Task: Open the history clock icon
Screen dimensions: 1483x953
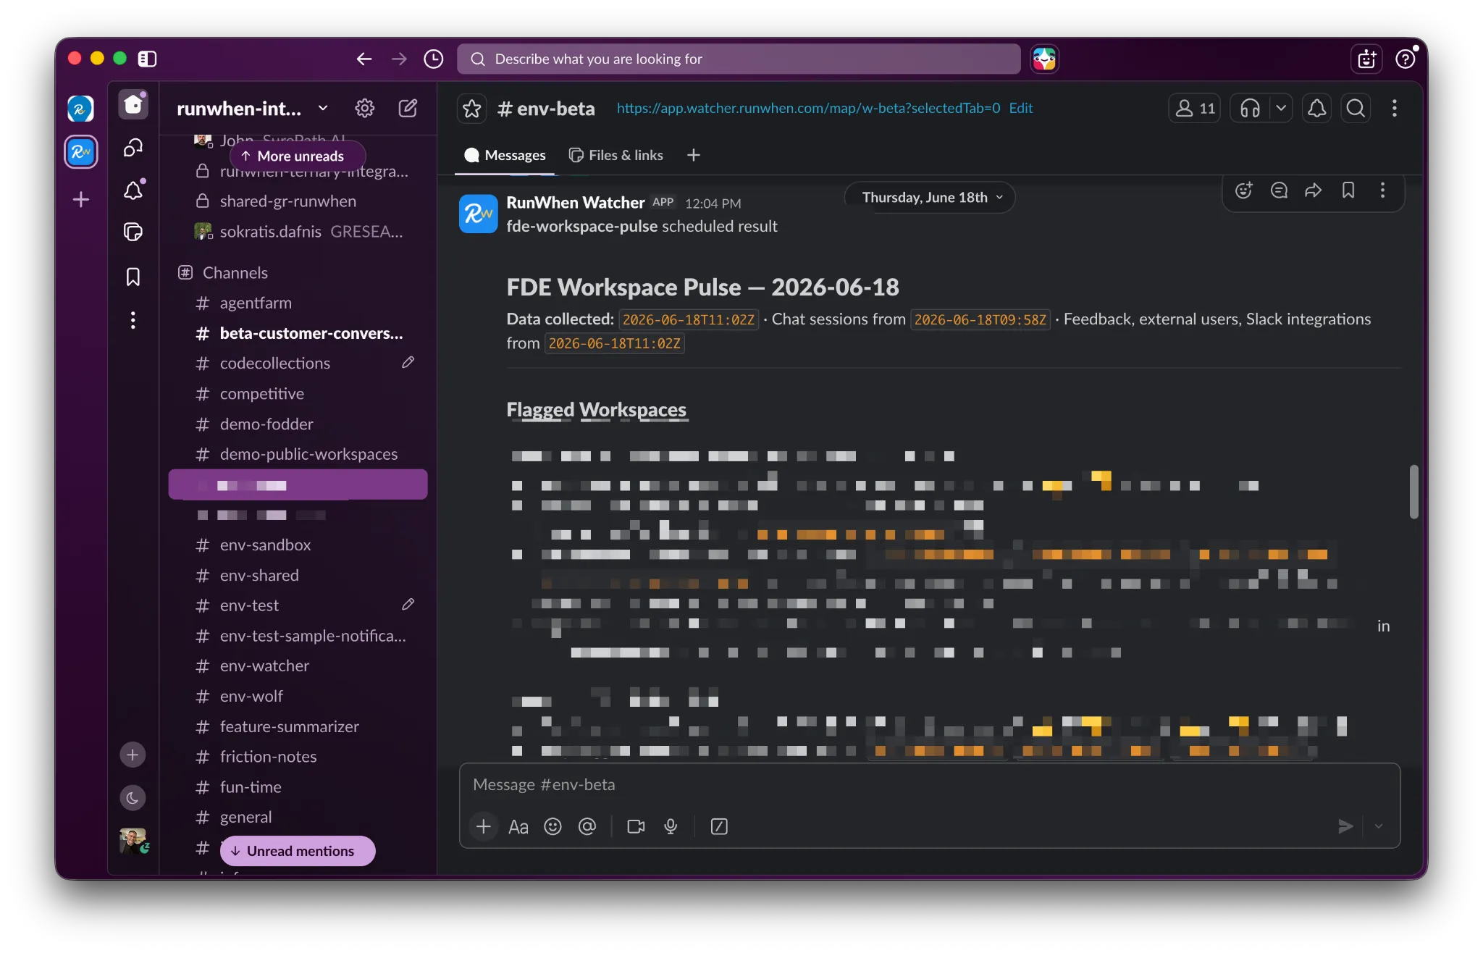Action: pyautogui.click(x=434, y=59)
